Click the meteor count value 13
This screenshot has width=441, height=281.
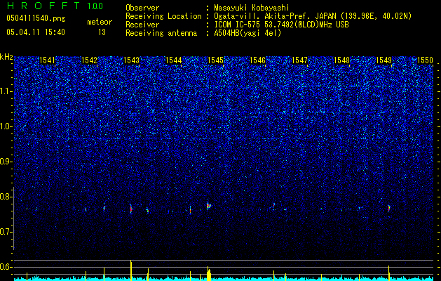click(102, 32)
